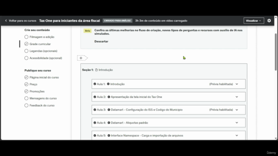Screen dimensions: 278x156
Task: Click the scrollbar up arrow
Action: click(x=276, y=17)
